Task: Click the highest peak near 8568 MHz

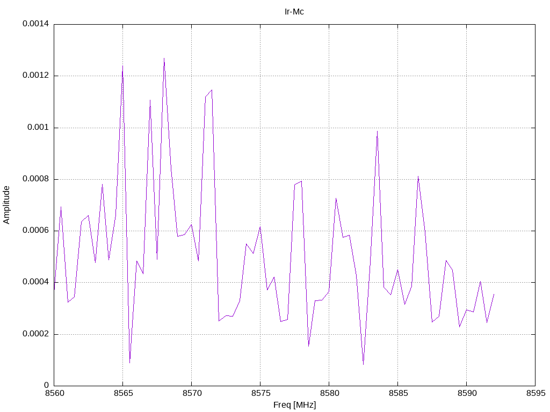Action: (164, 58)
